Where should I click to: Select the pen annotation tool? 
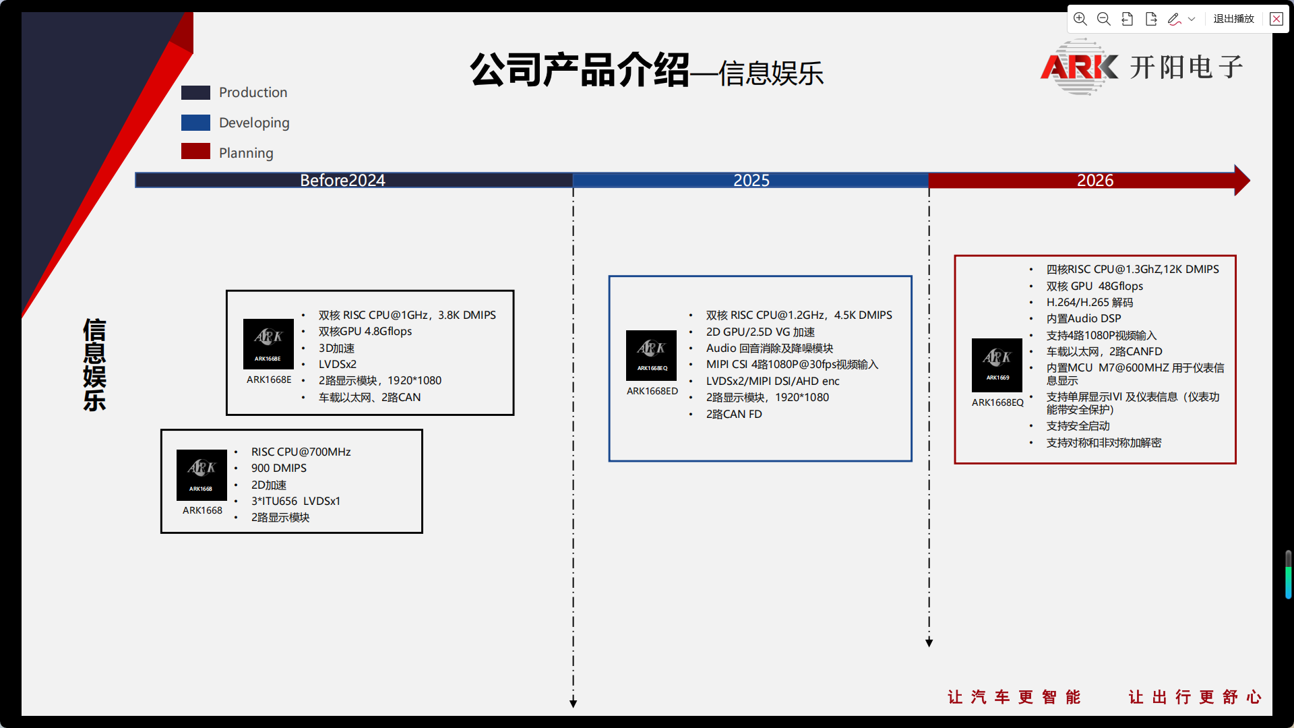[x=1175, y=19]
